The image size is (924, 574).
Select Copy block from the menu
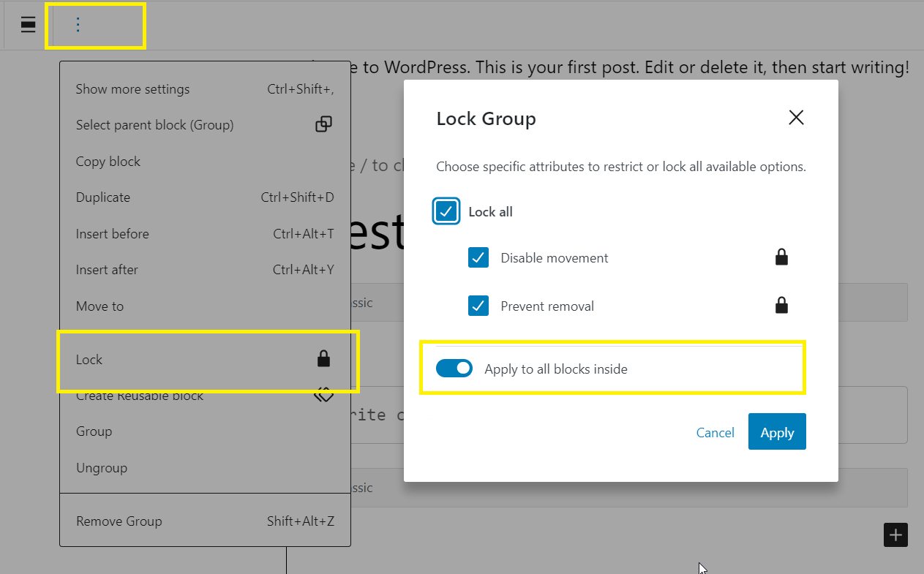(108, 161)
